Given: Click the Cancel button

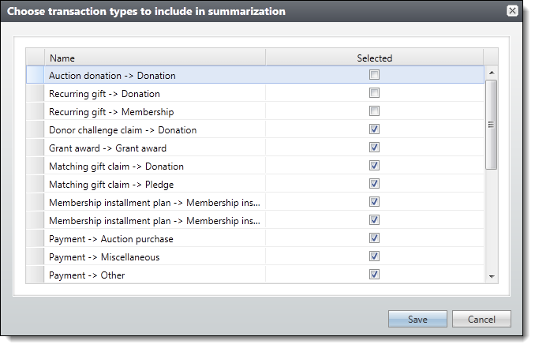Looking at the screenshot, I should point(481,319).
